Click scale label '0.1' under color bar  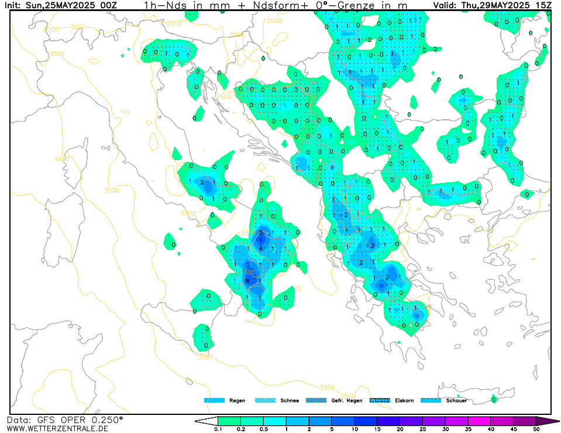click(x=218, y=429)
